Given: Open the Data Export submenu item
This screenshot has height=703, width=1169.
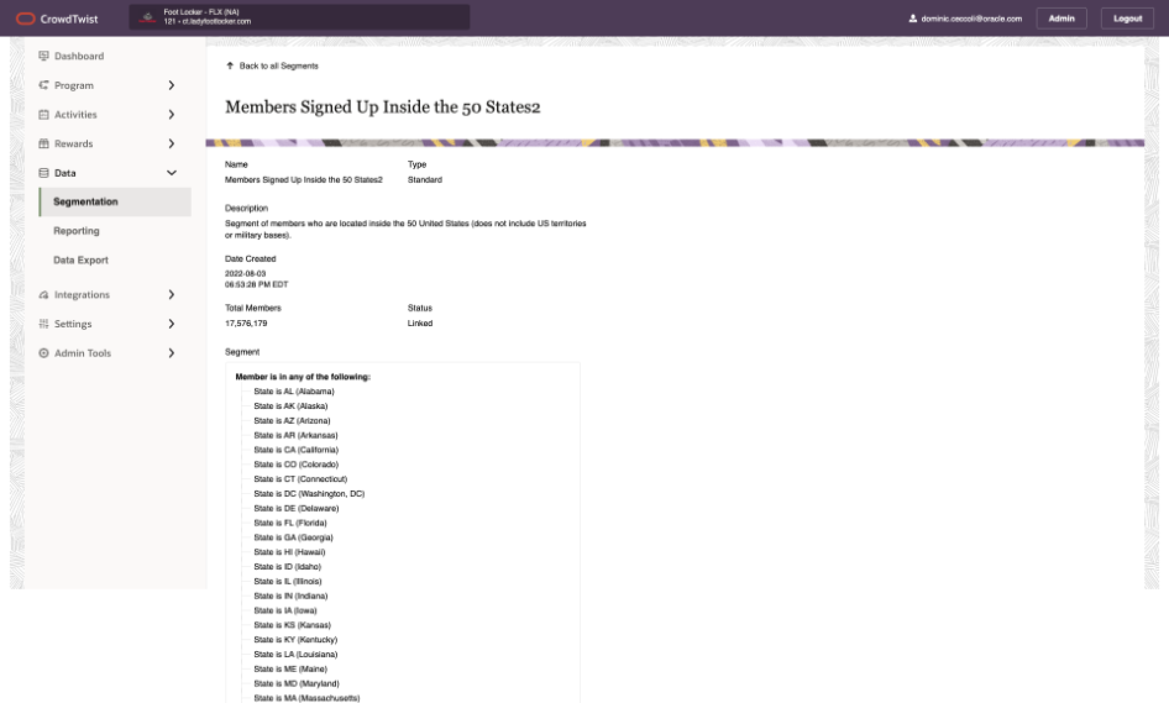Looking at the screenshot, I should pyautogui.click(x=81, y=260).
